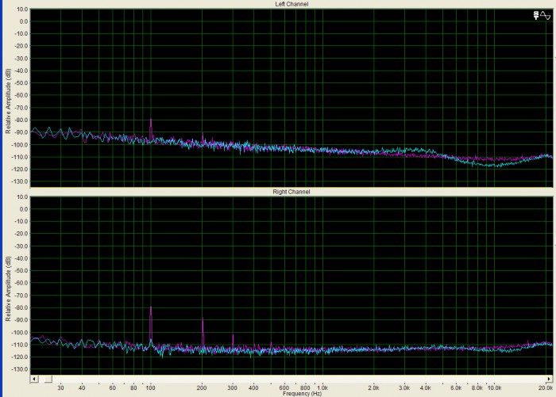Click the scrollbar left arrow button

click(34, 379)
